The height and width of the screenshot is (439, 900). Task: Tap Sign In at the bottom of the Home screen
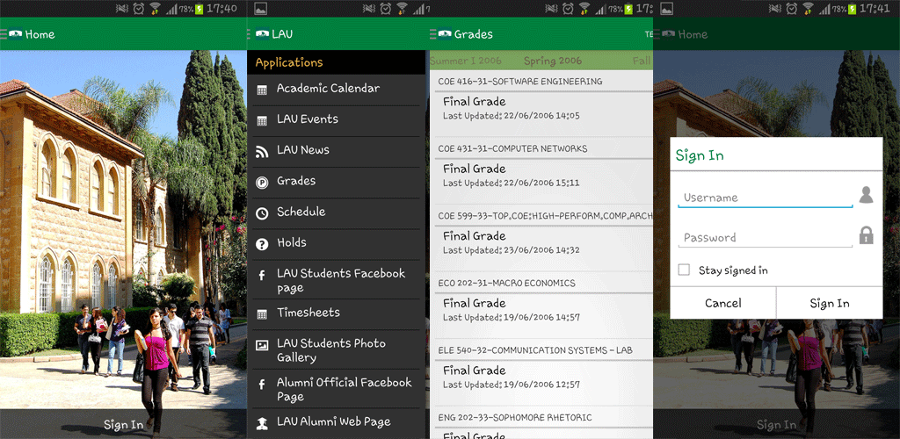123,425
